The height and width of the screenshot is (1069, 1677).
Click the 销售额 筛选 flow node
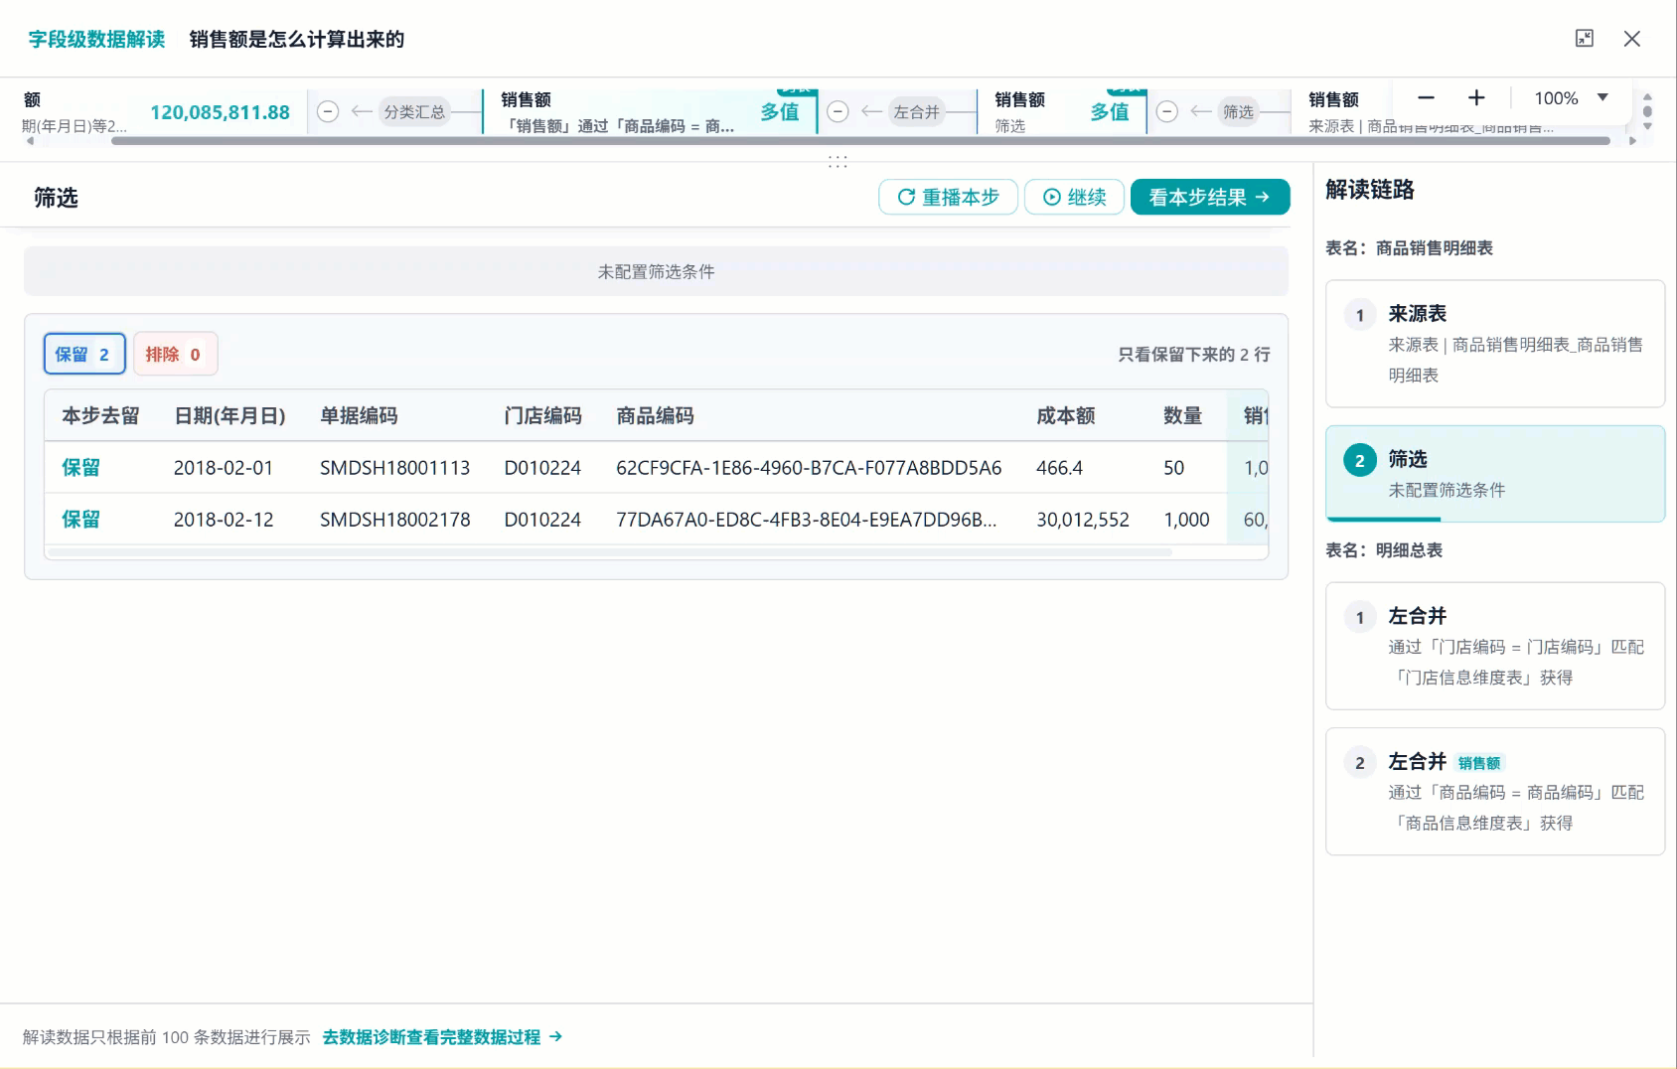(x=1062, y=112)
